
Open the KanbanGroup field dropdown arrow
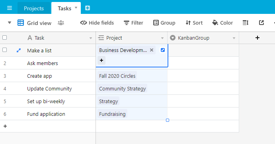[234, 38]
